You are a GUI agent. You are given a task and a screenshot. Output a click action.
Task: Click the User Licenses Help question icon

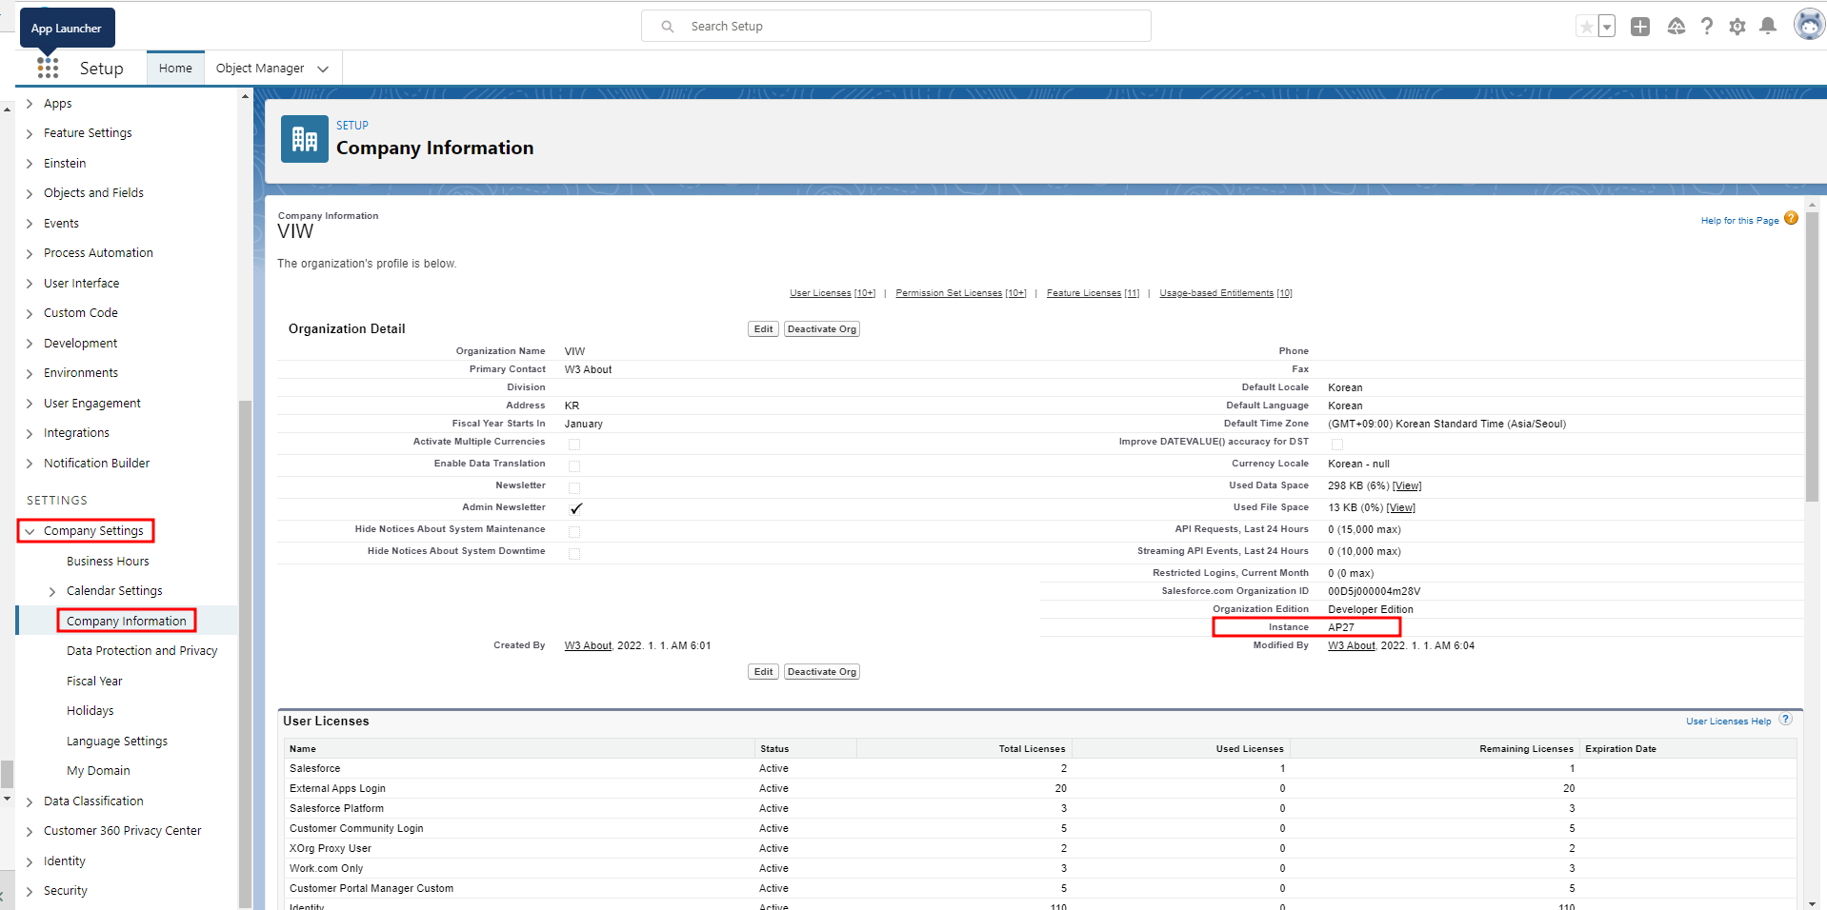click(x=1786, y=720)
